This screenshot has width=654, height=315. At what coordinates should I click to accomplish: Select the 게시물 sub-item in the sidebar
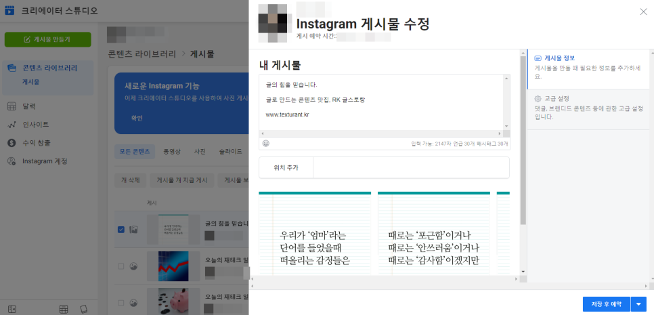[x=31, y=82]
